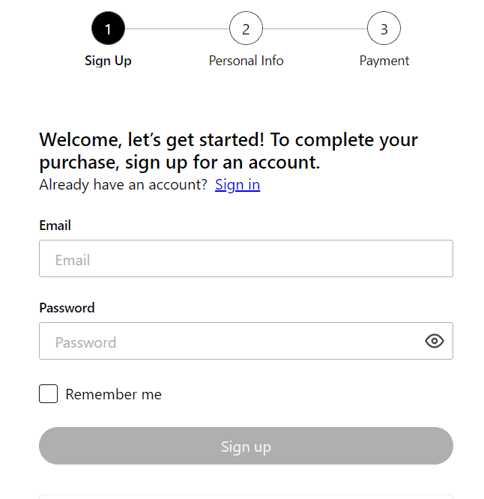Click the step 1 circle icon

(108, 28)
